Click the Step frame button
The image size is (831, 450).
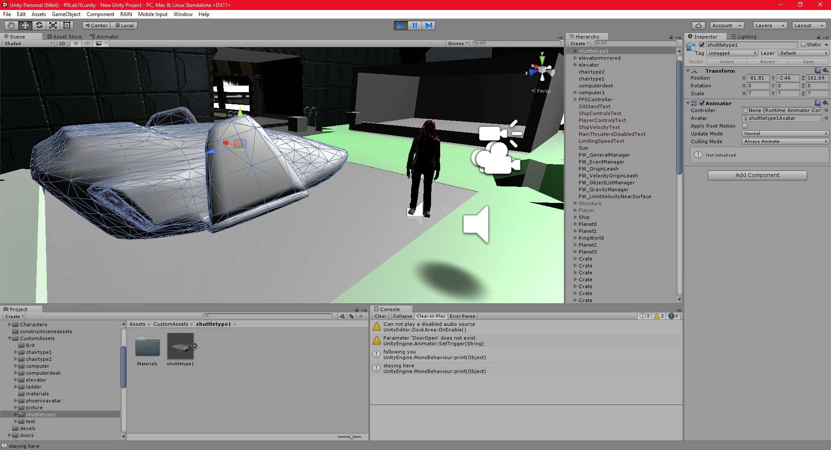pos(428,26)
